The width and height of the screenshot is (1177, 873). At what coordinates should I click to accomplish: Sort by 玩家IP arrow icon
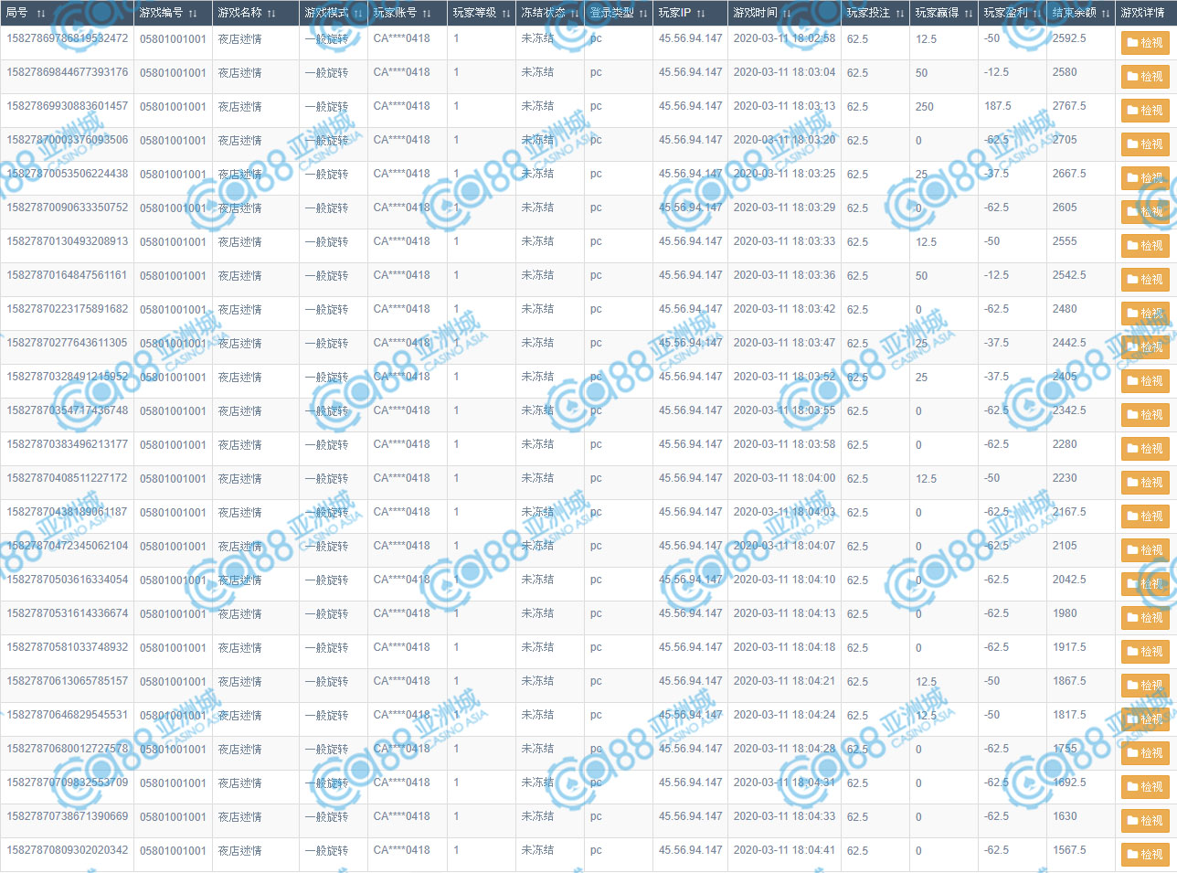pos(701,14)
